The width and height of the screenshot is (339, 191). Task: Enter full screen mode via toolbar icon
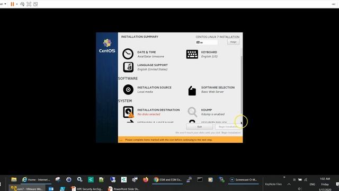click(x=29, y=4)
